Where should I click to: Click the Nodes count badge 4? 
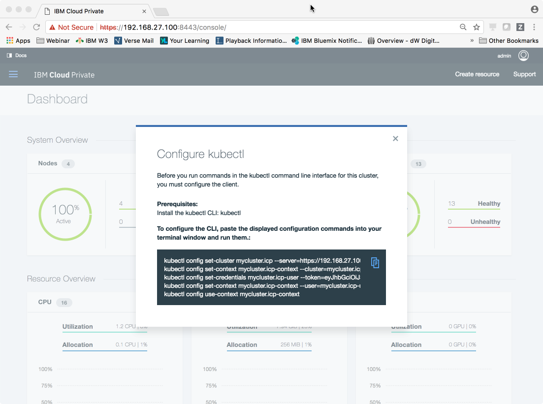(68, 164)
